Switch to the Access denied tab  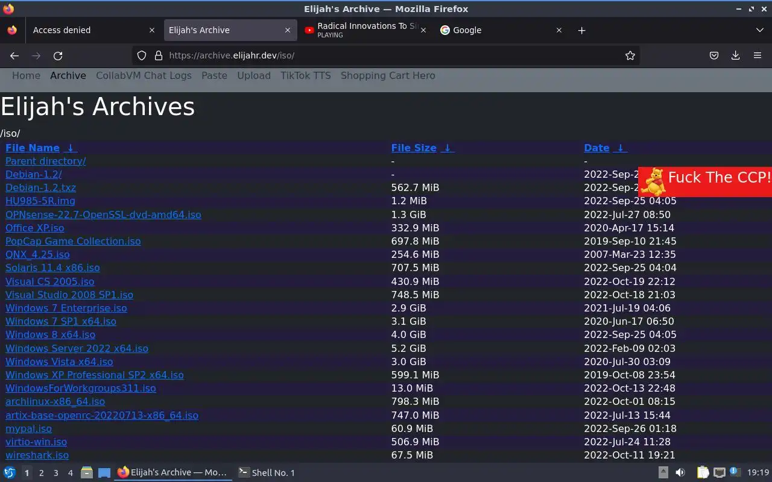click(93, 30)
